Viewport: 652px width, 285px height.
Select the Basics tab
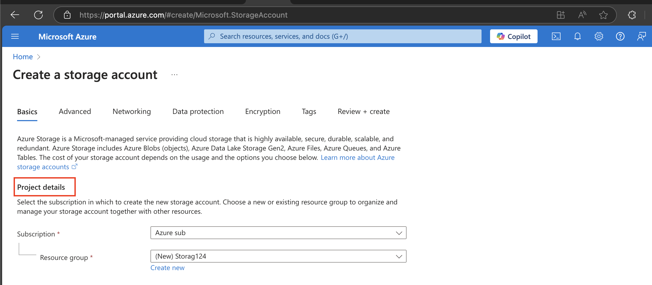tap(27, 112)
